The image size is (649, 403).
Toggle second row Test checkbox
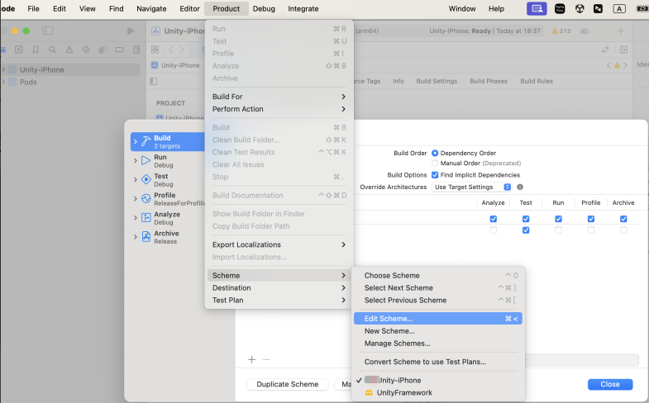tap(526, 230)
